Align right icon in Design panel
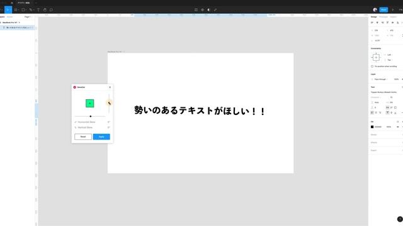Viewport: 403px width, 226px height. pos(382,23)
